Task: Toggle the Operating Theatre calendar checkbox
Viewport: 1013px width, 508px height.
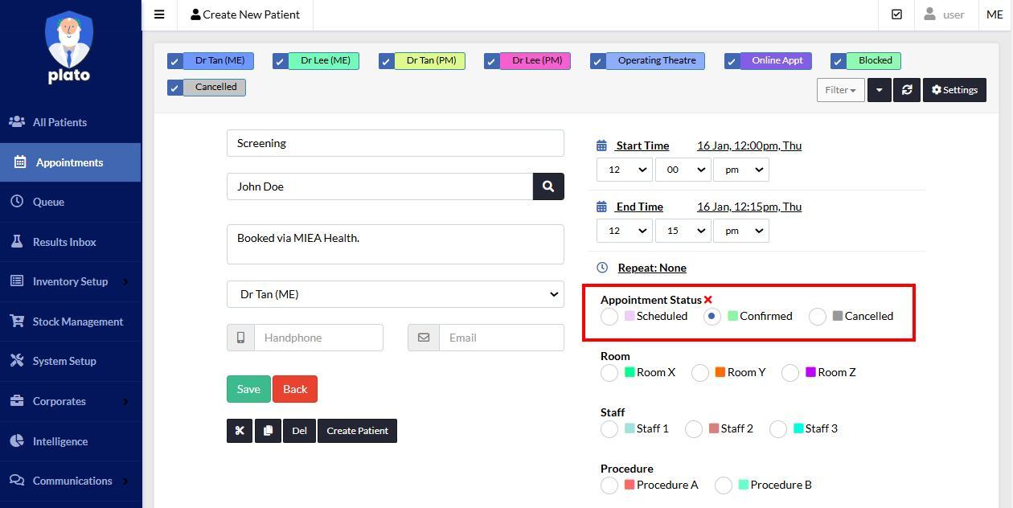Action: 597,61
